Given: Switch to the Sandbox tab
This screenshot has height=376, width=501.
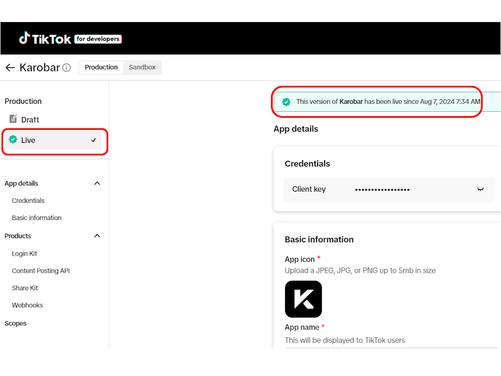Looking at the screenshot, I should click(142, 68).
